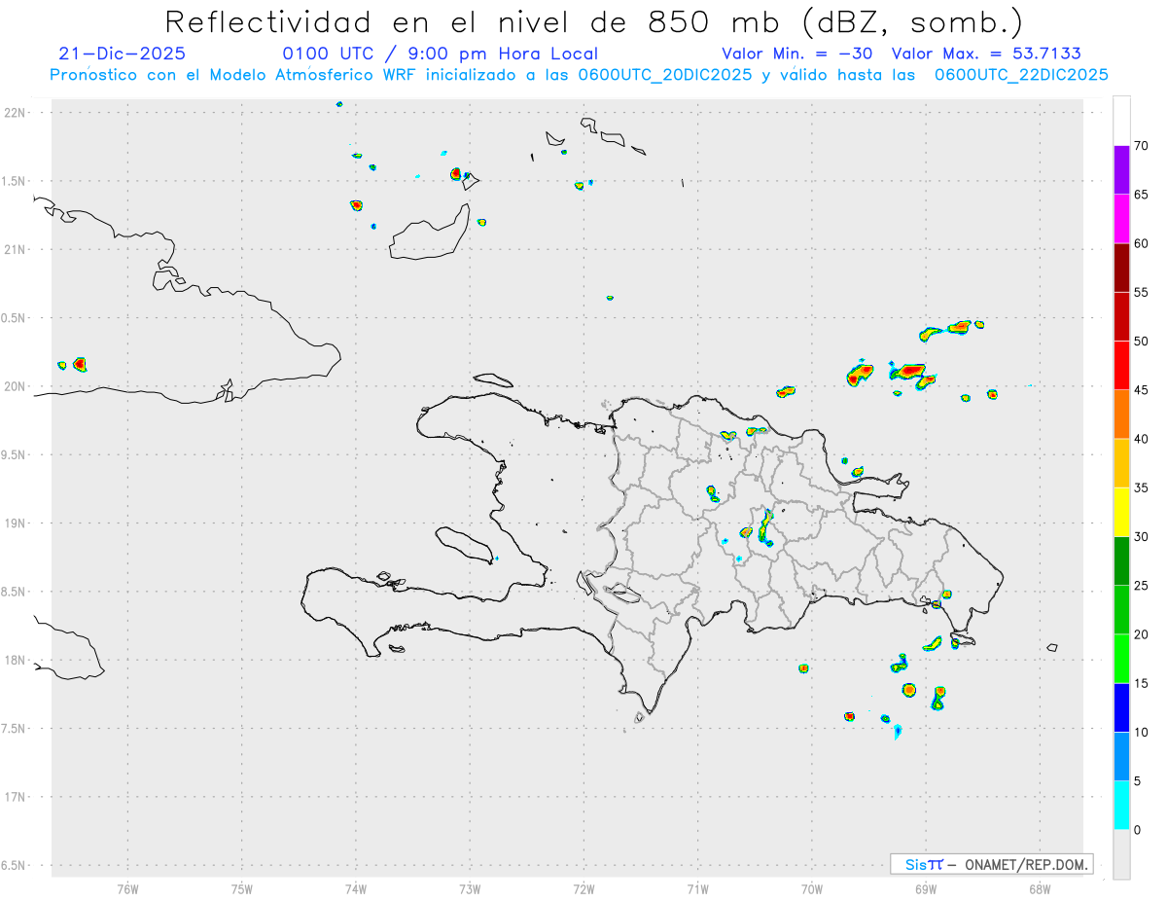Click the latitude label '6.5N'

[x=15, y=866]
